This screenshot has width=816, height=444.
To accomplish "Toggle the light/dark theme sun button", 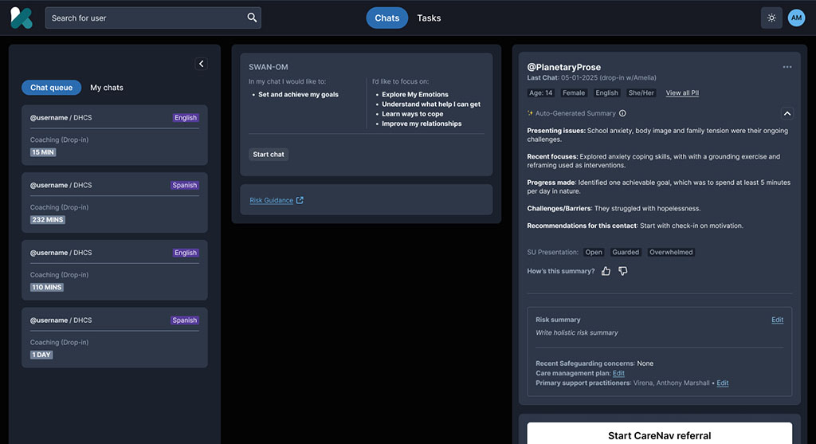I will click(771, 18).
